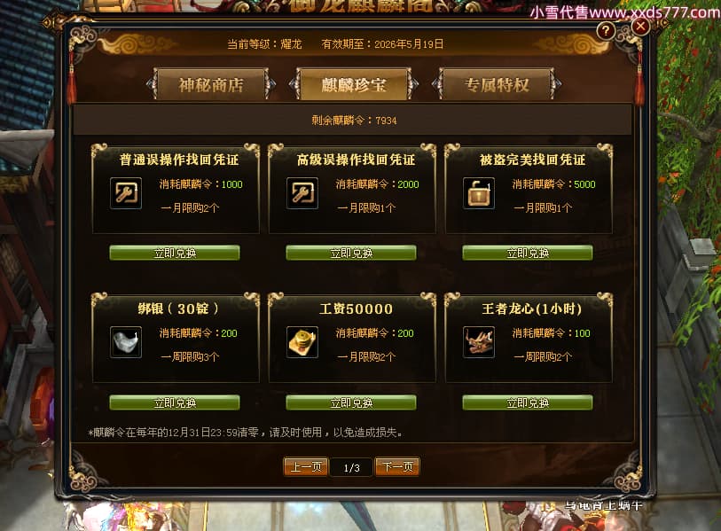Viewport: 721px width, 531px height.
Task: Click 立即兑换 under 高级误操作找回凭证
Action: [351, 253]
